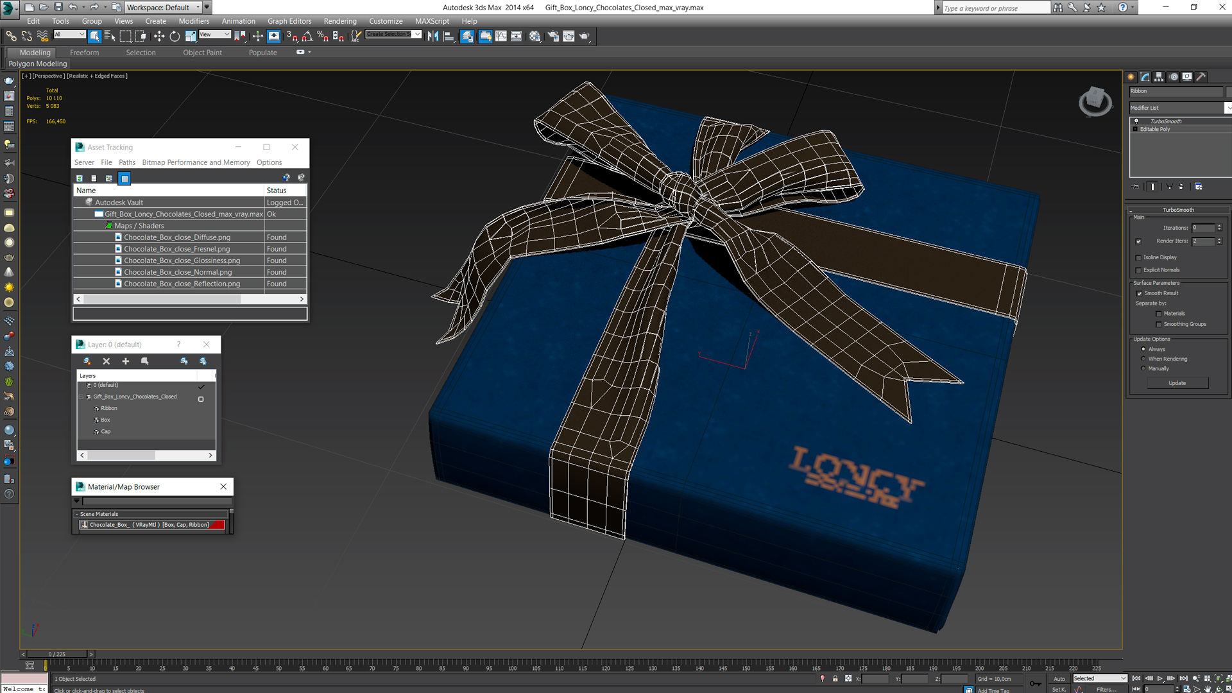Image resolution: width=1232 pixels, height=693 pixels.
Task: Select the When Rendering update option
Action: [x=1143, y=359]
